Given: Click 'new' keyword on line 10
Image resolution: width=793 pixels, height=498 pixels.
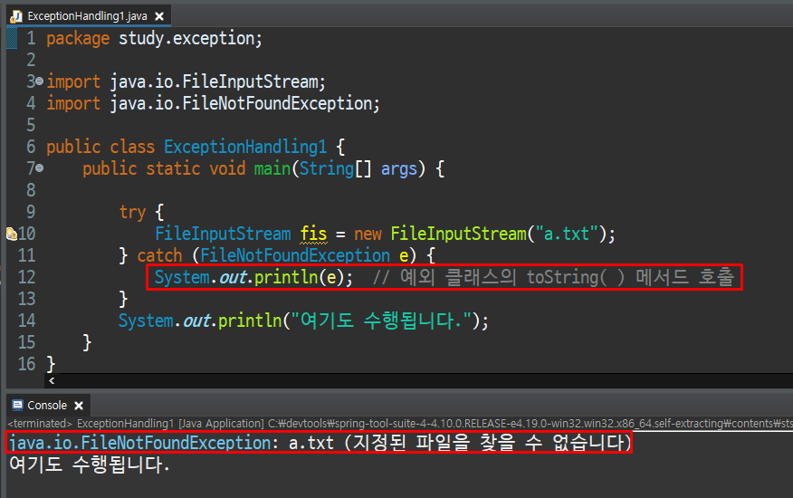Looking at the screenshot, I should pos(368,234).
